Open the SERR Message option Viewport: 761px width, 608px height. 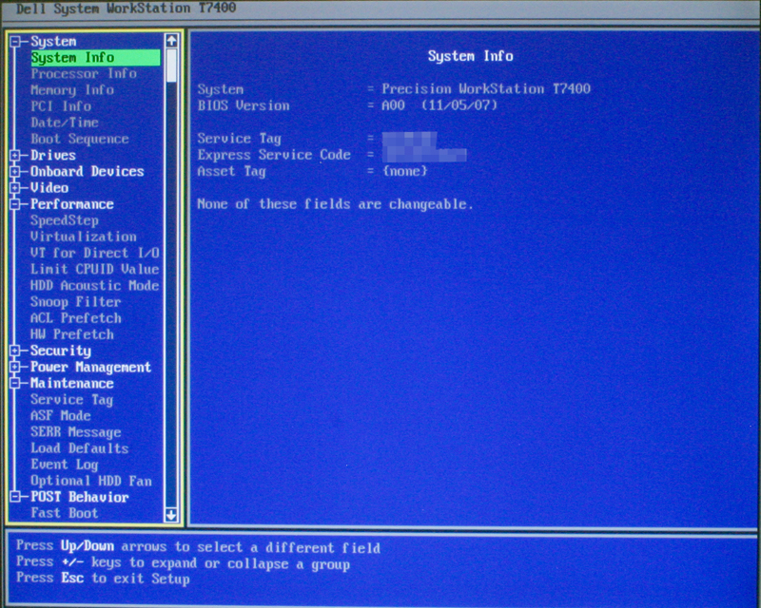76,432
